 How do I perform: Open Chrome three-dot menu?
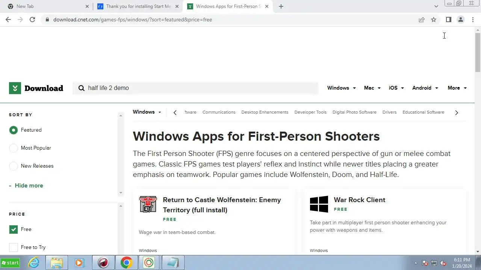473,19
